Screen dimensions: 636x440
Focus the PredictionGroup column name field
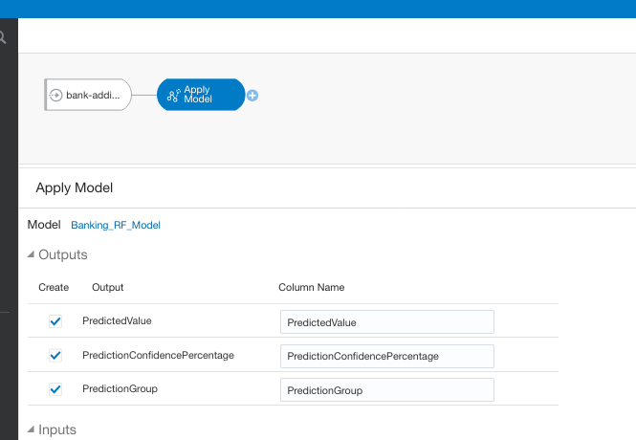click(x=386, y=390)
